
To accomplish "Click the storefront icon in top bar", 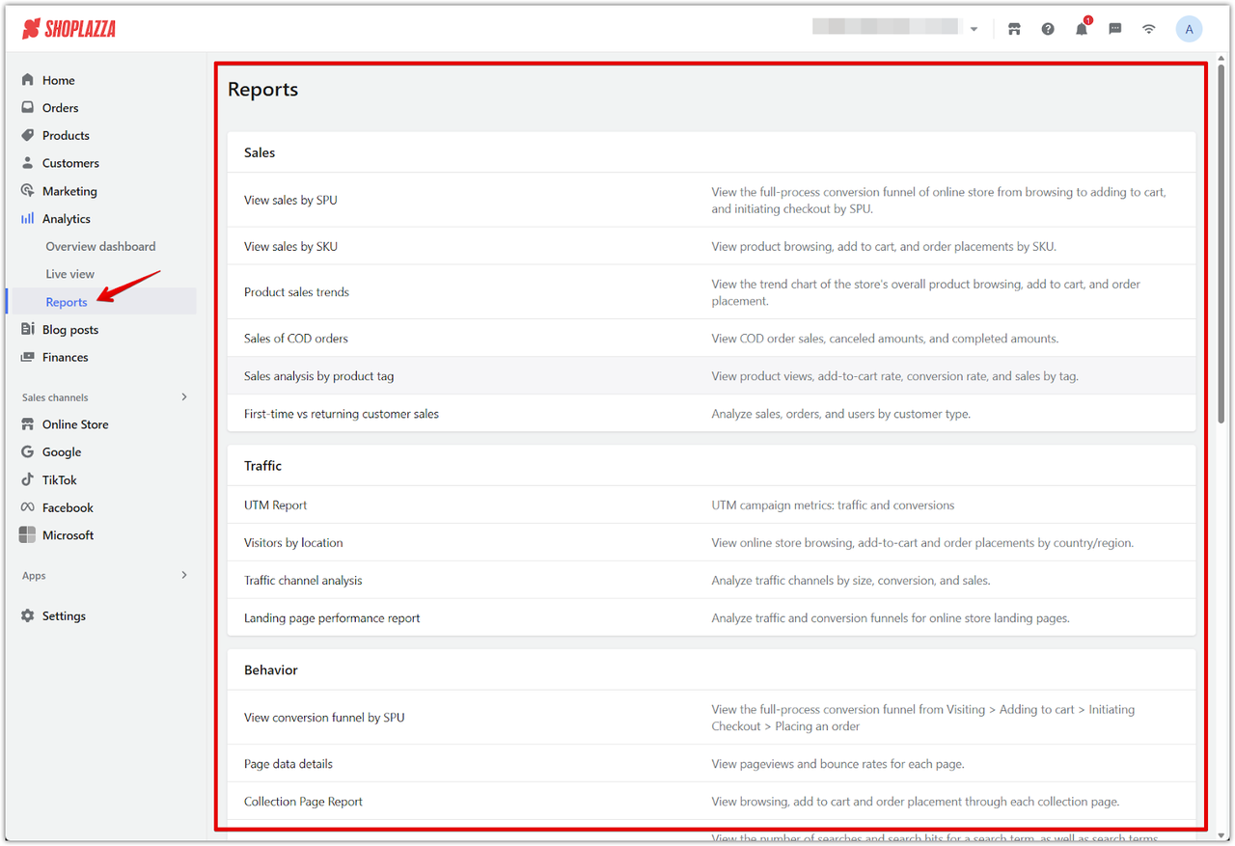I will pyautogui.click(x=1014, y=29).
